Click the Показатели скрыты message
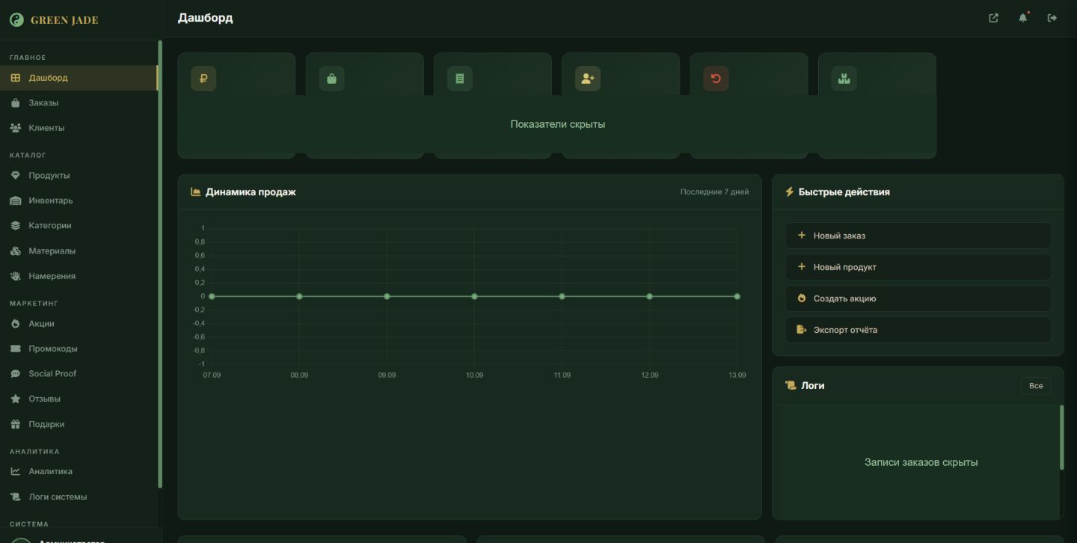The image size is (1077, 543). click(x=557, y=124)
